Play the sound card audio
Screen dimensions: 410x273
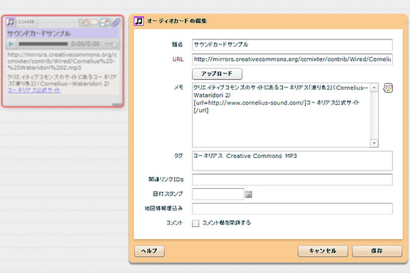12,44
